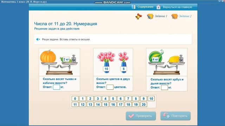Viewport: 225px width, 126px height.
Task: Pick number tile 8
Action: (136, 99)
